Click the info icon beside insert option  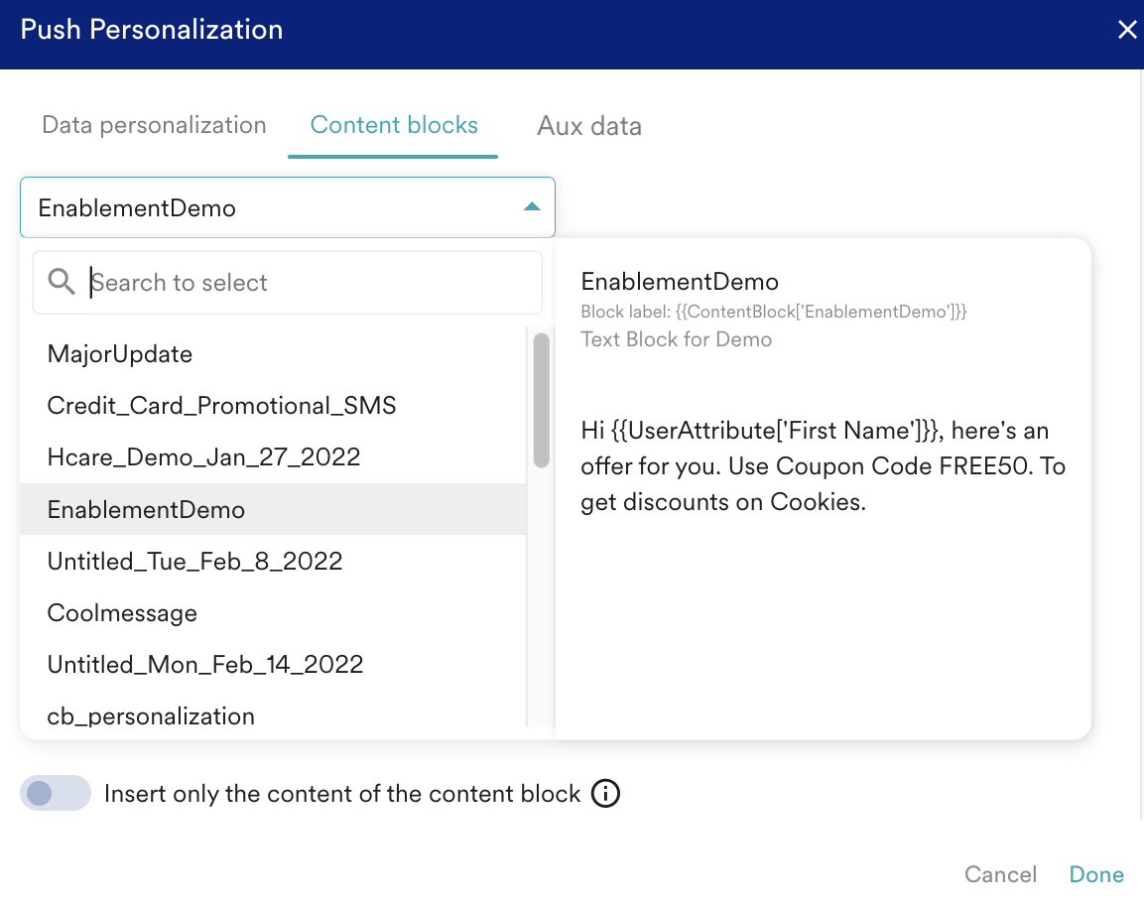pos(605,794)
